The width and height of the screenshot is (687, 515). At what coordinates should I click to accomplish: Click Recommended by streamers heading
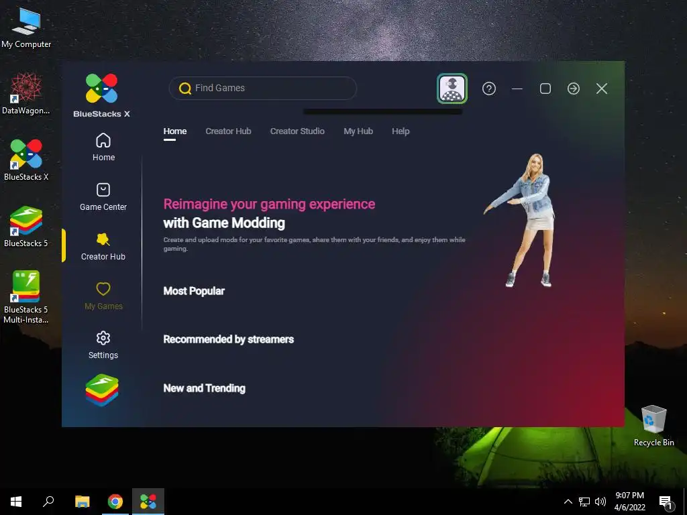click(228, 339)
